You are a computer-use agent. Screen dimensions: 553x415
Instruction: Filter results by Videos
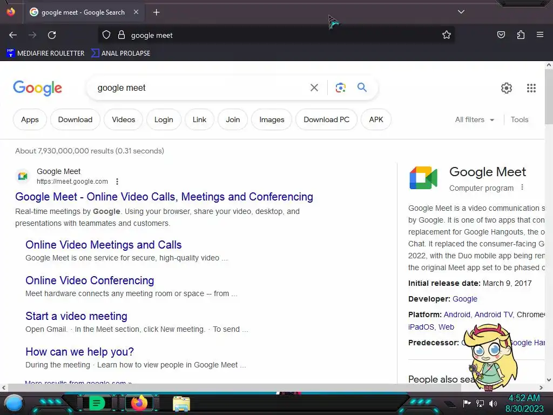click(124, 119)
